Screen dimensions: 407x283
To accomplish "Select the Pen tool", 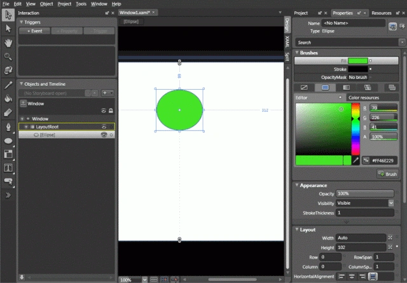I will 8,127.
